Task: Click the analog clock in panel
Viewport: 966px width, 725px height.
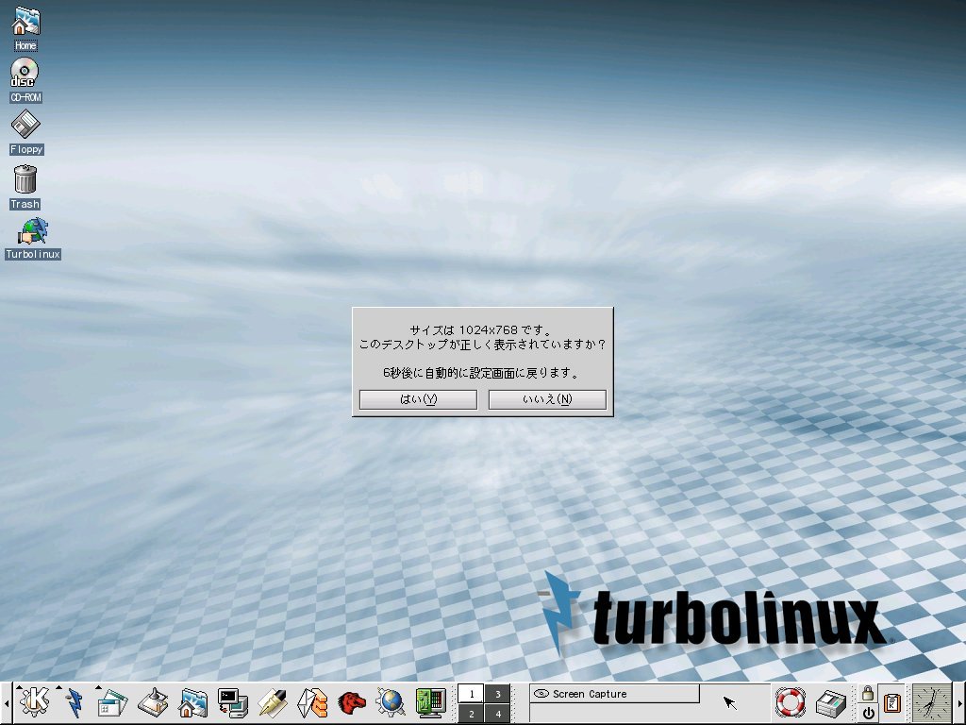Action: coord(931,702)
